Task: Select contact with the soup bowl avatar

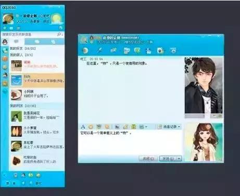Action: tap(36, 146)
